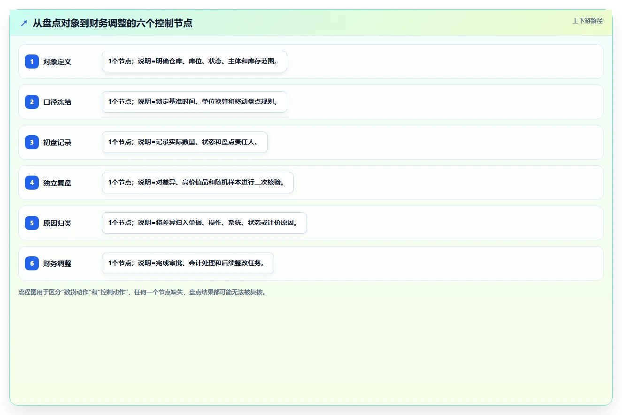Click the arrow icon beside the panel title
This screenshot has width=622, height=415.
tap(24, 23)
